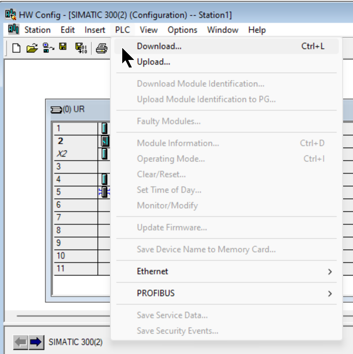Click the rack icon beside (0) UR
Viewport: 353px width, 354px height.
point(56,110)
